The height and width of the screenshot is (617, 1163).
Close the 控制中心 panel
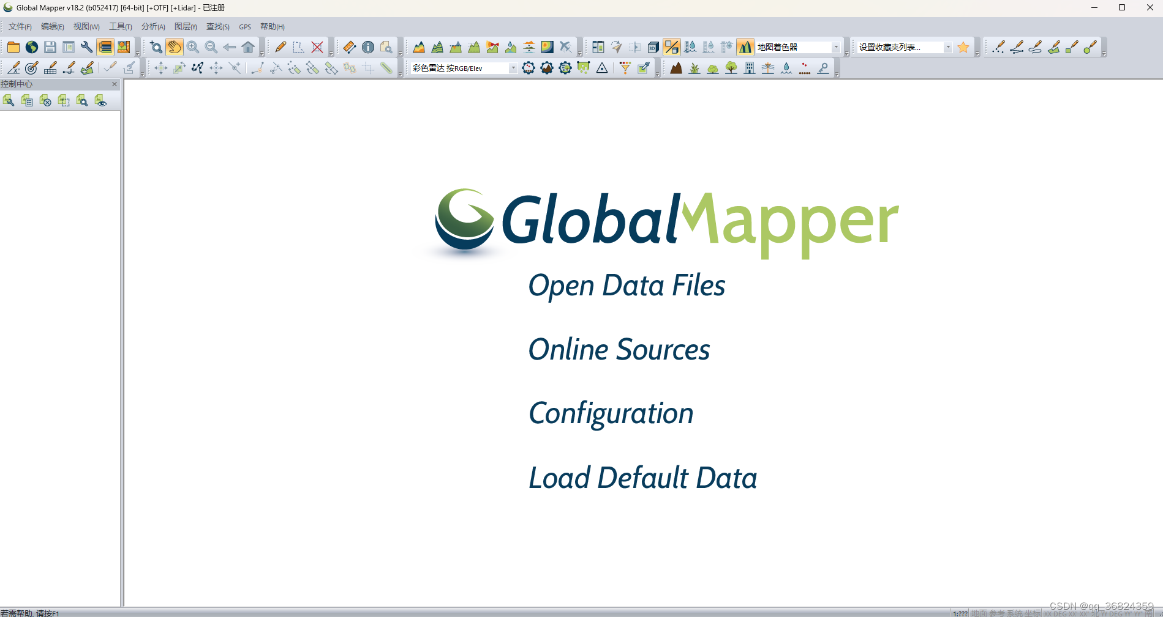[115, 84]
